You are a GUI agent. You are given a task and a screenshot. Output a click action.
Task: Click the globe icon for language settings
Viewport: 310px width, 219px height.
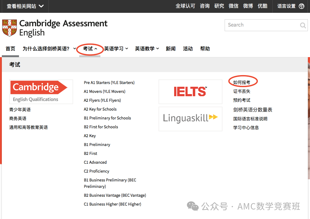tap(301, 6)
